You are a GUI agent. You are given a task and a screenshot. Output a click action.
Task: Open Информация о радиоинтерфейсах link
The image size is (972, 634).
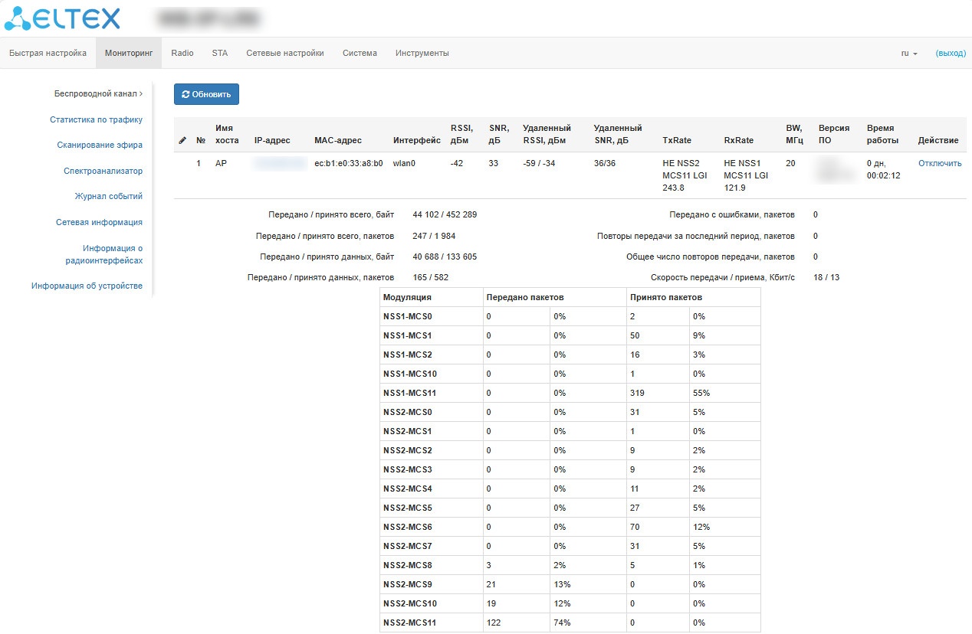coord(104,254)
